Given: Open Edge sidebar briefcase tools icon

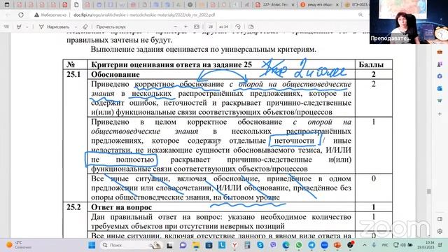Looking at the screenshot, I should (x=440, y=52).
